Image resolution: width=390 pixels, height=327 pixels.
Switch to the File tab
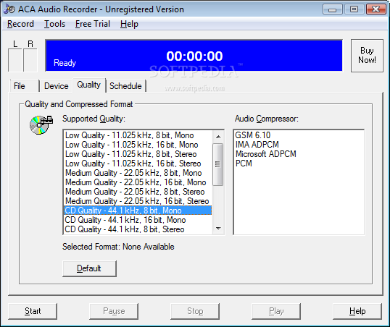click(x=25, y=86)
